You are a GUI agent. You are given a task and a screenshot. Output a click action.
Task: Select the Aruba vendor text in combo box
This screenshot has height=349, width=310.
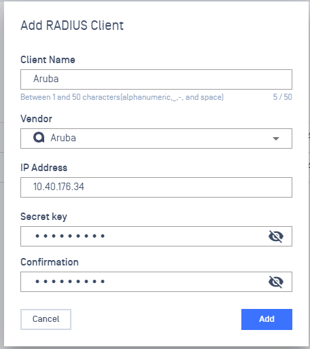pyautogui.click(x=63, y=138)
